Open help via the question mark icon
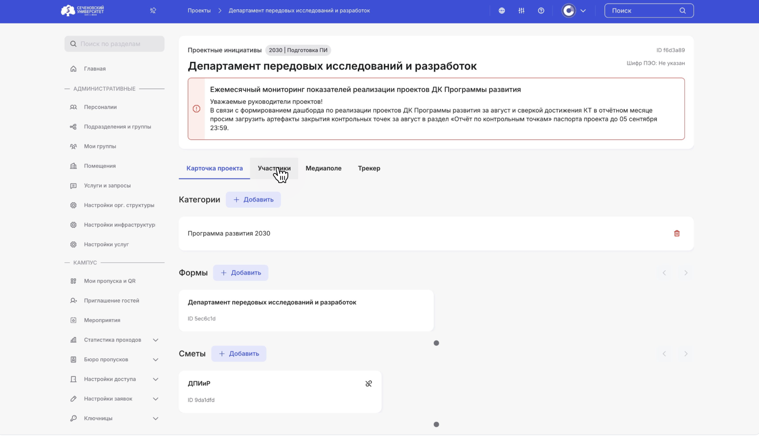759x437 pixels. tap(541, 10)
